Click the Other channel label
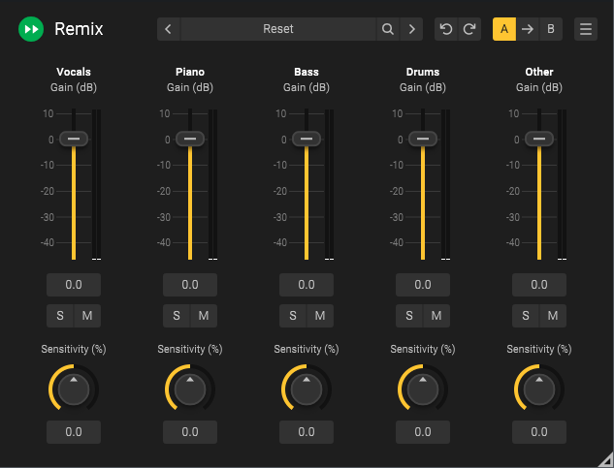The height and width of the screenshot is (468, 614). (x=539, y=72)
